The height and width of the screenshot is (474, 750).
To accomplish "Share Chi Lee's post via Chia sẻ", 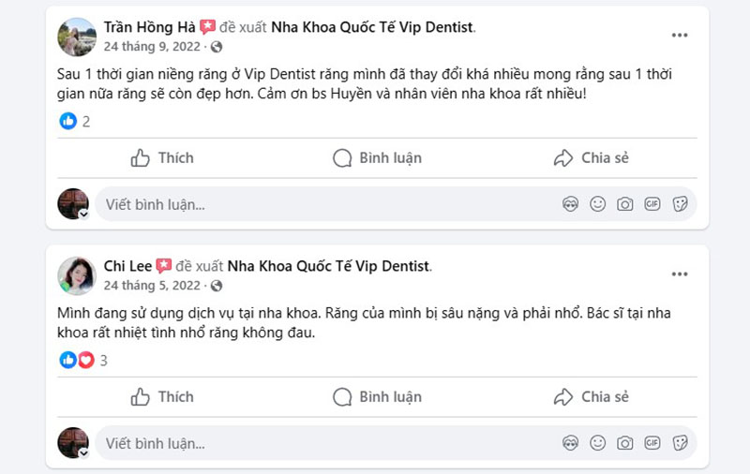I will 591,397.
